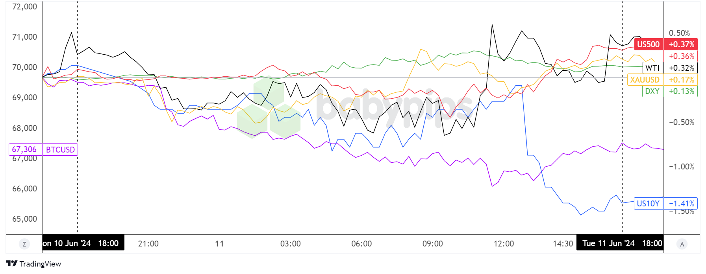
Task: Select the blue US10Y series label
Action: (648, 204)
